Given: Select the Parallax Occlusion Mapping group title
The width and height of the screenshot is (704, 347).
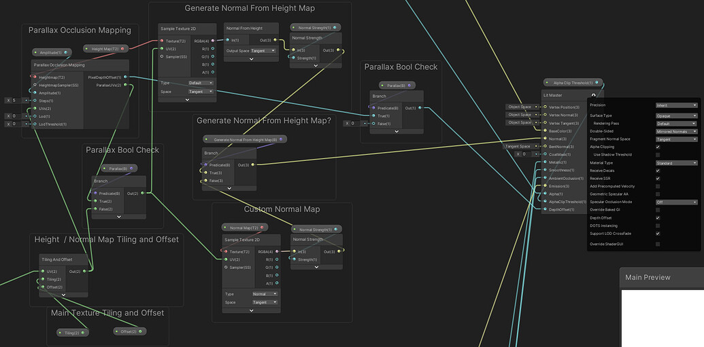Looking at the screenshot, I should tap(80, 31).
